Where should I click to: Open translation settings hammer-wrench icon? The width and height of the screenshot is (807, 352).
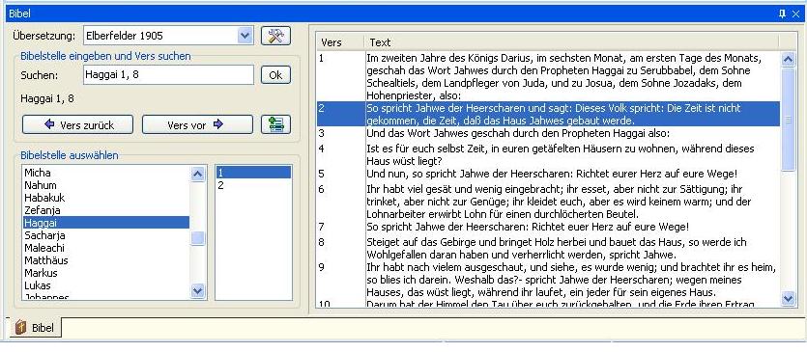(x=275, y=36)
